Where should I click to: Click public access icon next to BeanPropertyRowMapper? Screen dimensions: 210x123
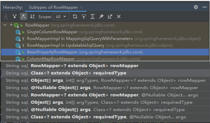pos(23,52)
